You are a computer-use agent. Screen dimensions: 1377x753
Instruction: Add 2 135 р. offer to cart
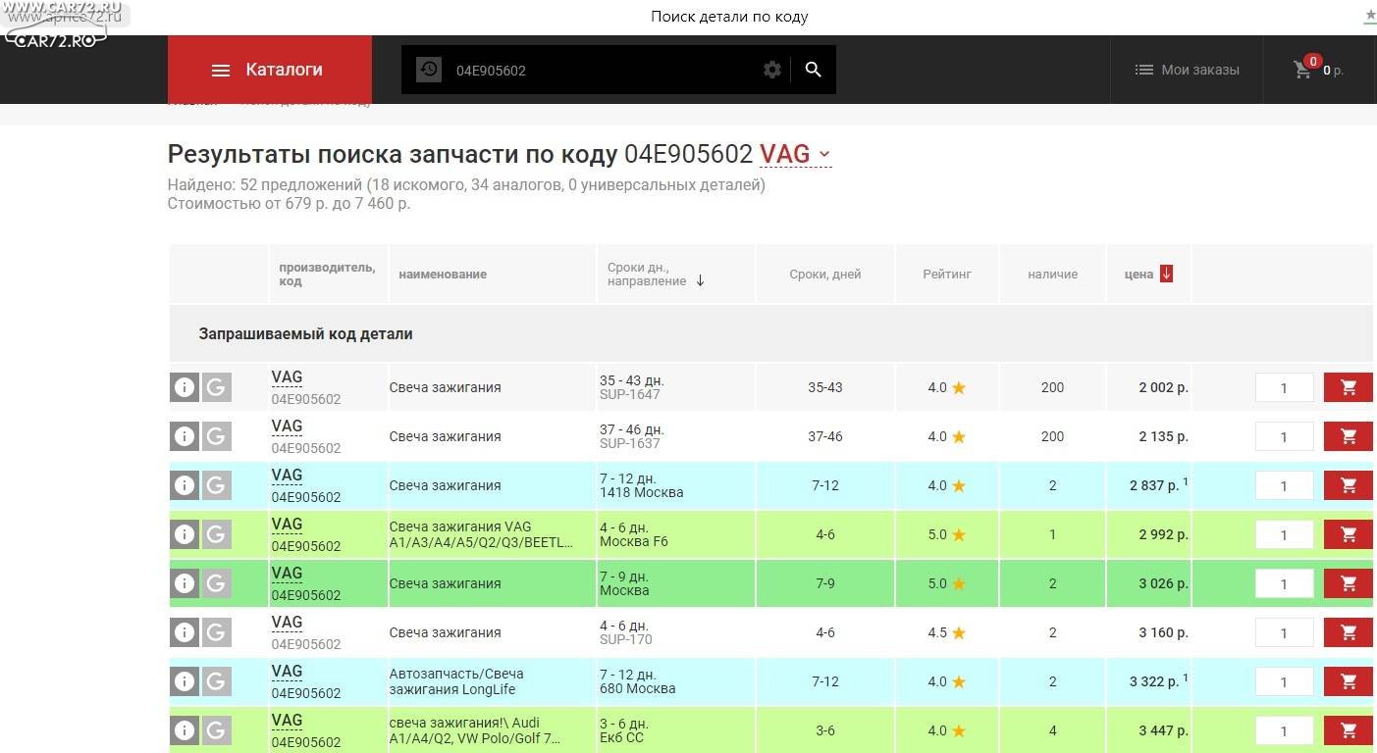click(1349, 436)
